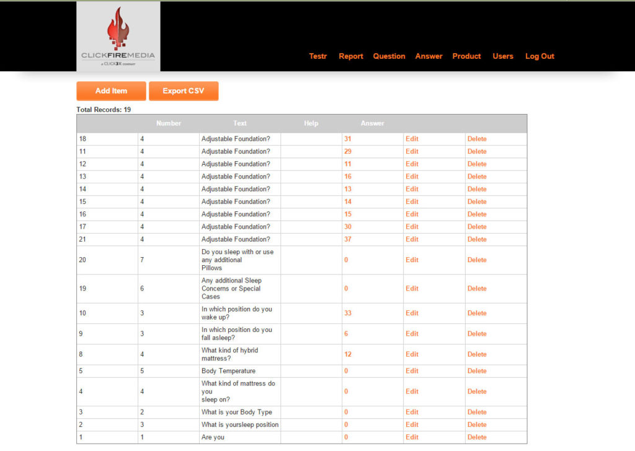Click the Export CSV button

183,91
